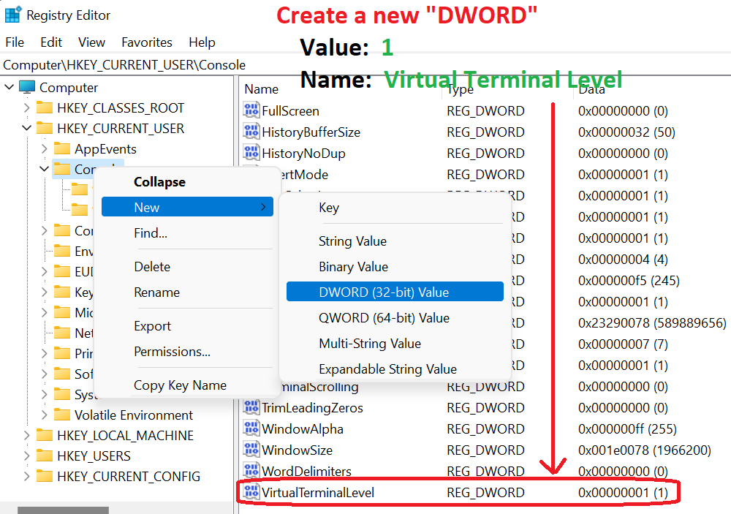This screenshot has height=514, width=731.
Task: Expand the HKEY_USERS tree node
Action: click(26, 456)
